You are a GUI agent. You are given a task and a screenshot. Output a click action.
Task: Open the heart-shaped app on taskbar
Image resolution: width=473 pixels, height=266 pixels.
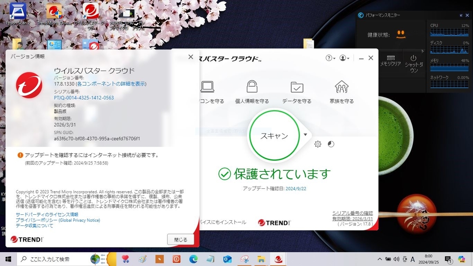pos(125,259)
